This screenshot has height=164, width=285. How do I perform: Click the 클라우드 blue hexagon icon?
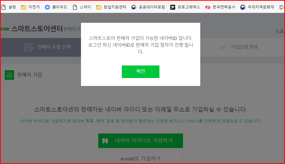47,7
